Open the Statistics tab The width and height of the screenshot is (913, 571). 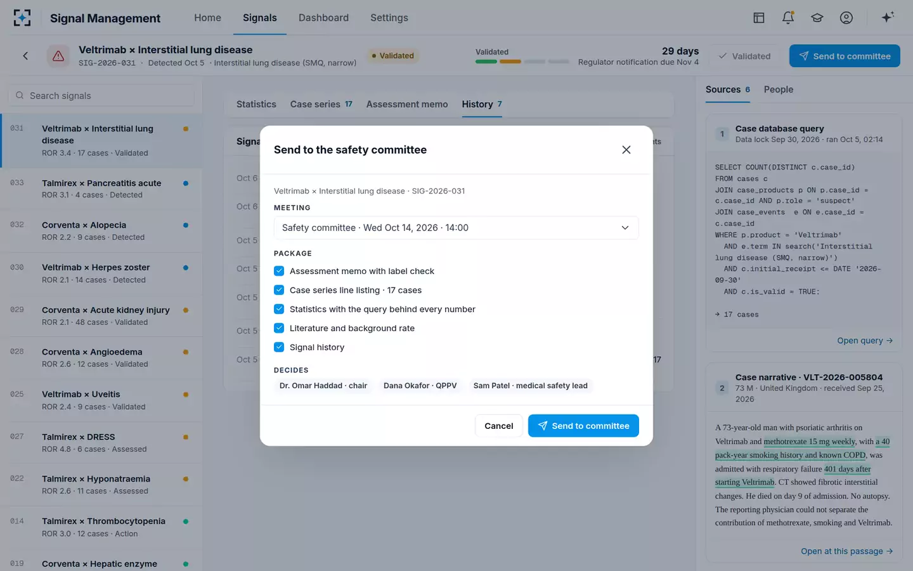pyautogui.click(x=256, y=104)
